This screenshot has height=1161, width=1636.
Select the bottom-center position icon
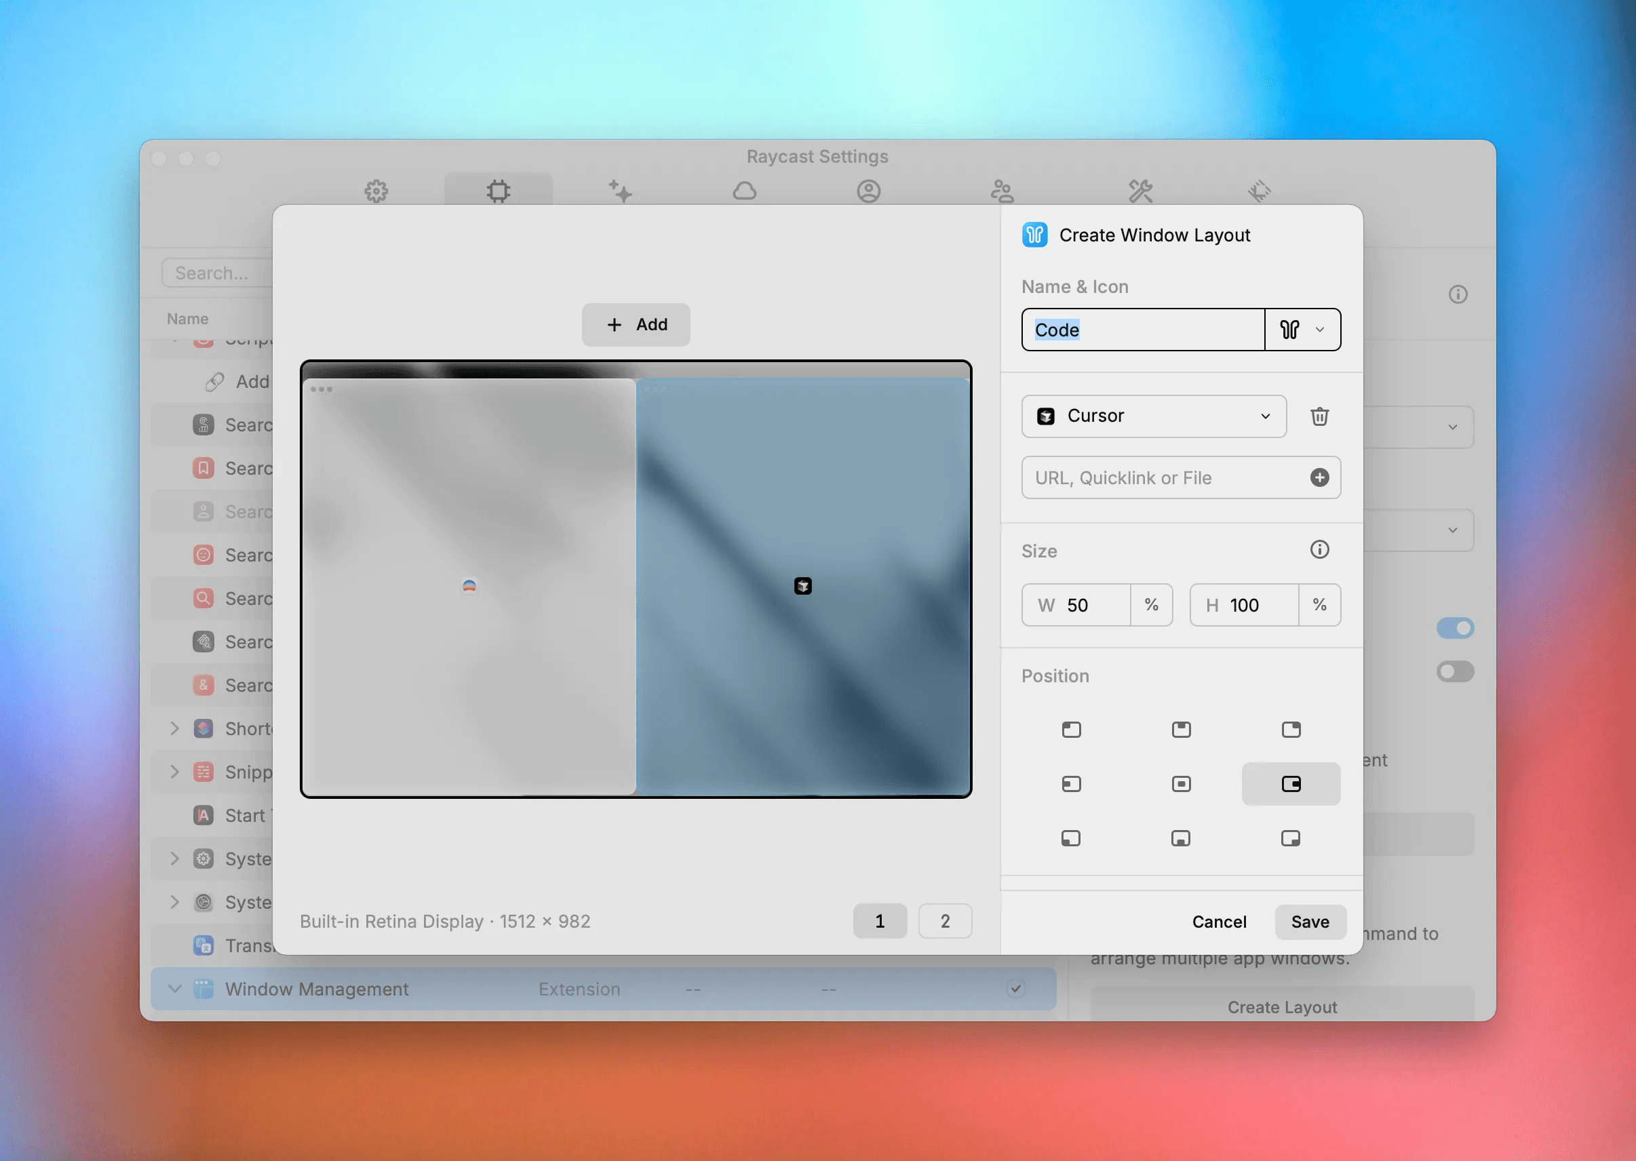point(1182,838)
